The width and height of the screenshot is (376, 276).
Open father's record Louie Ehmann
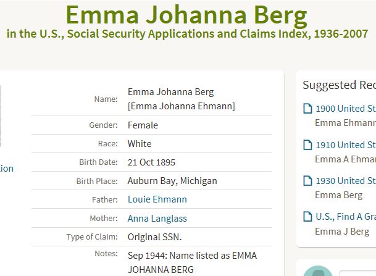157,199
